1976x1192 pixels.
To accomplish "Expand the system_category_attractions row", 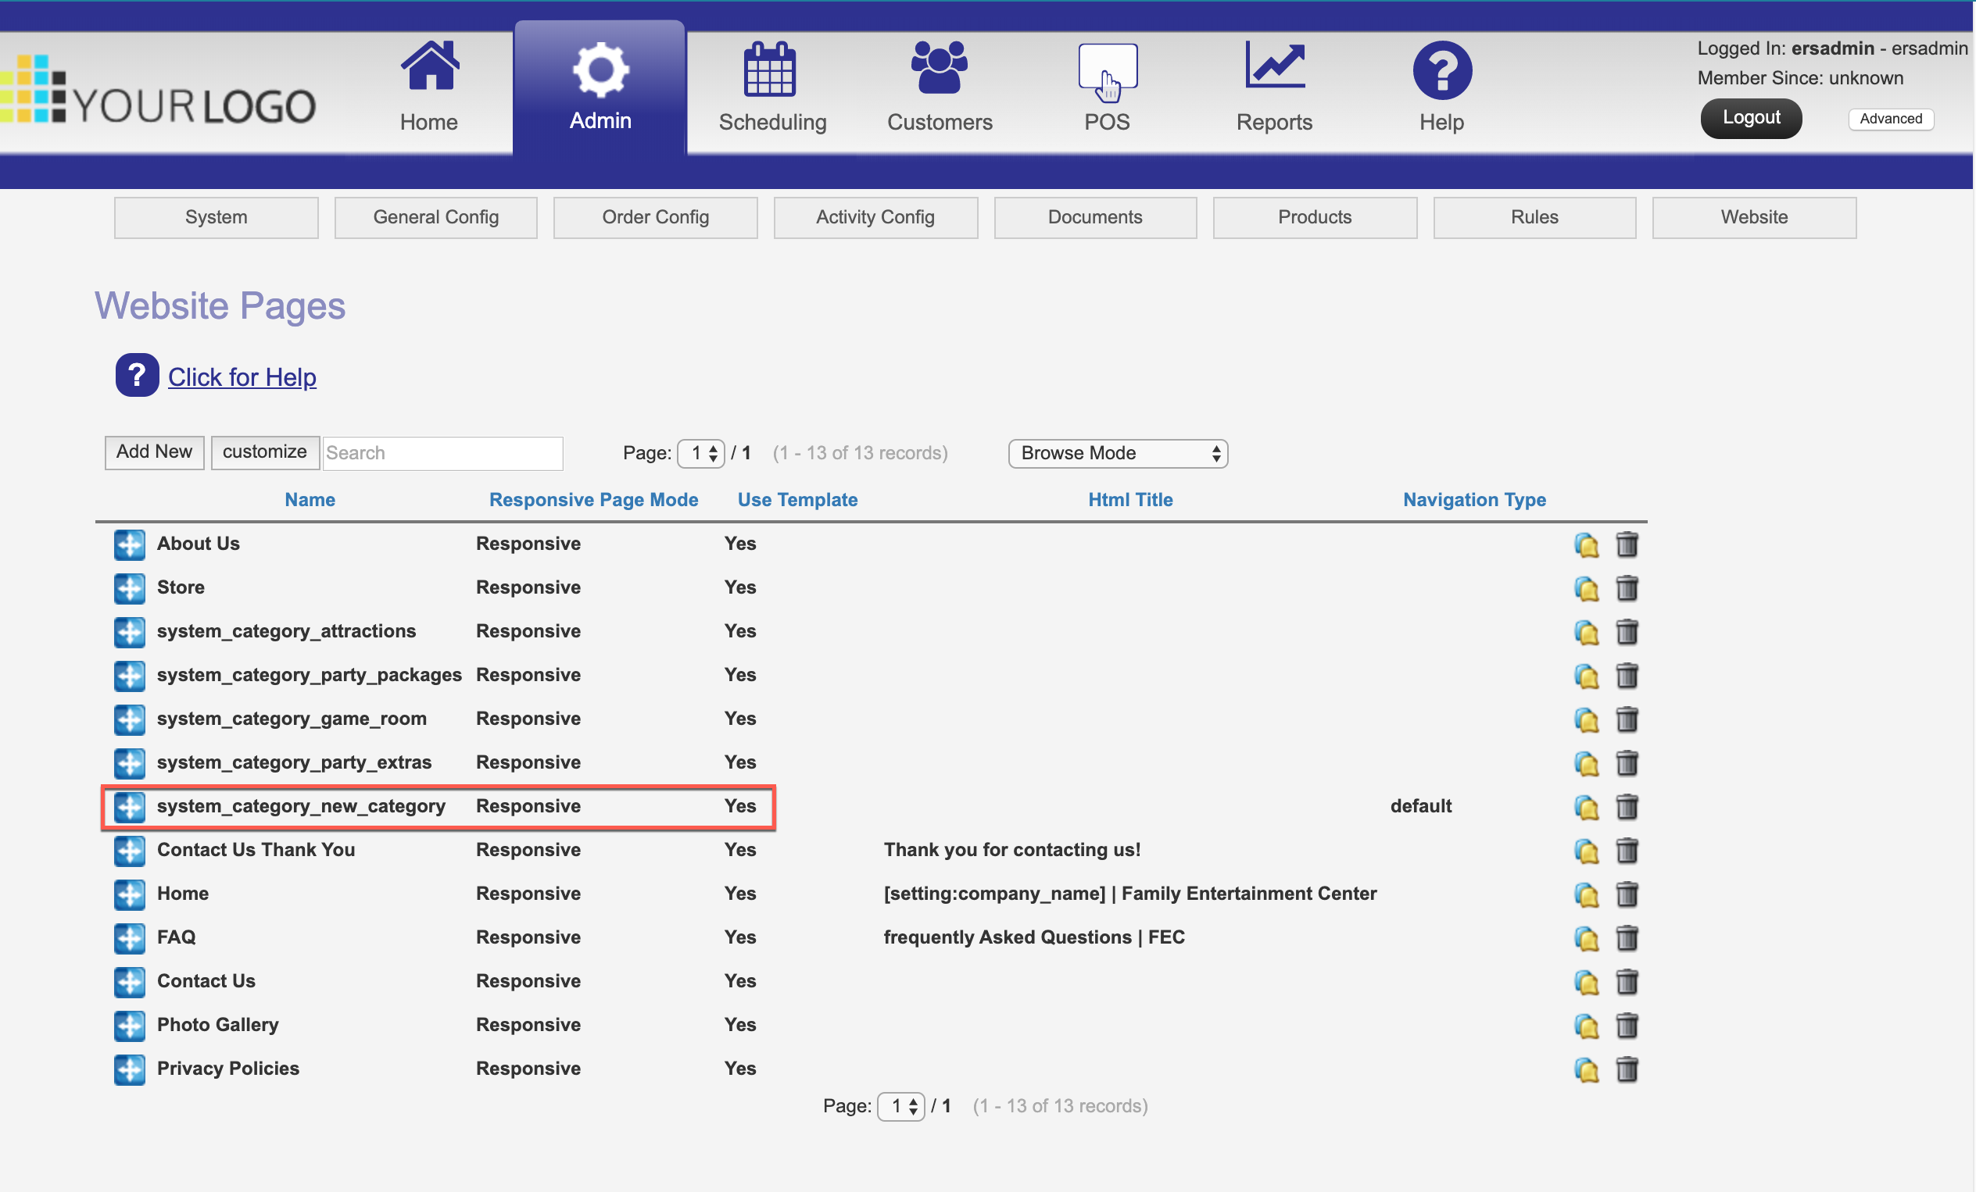I will (129, 632).
